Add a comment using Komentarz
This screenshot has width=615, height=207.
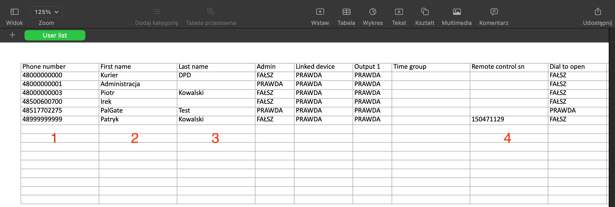click(x=494, y=12)
